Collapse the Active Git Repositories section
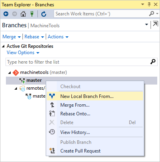Screen dimensions: 160x162 tap(4, 46)
